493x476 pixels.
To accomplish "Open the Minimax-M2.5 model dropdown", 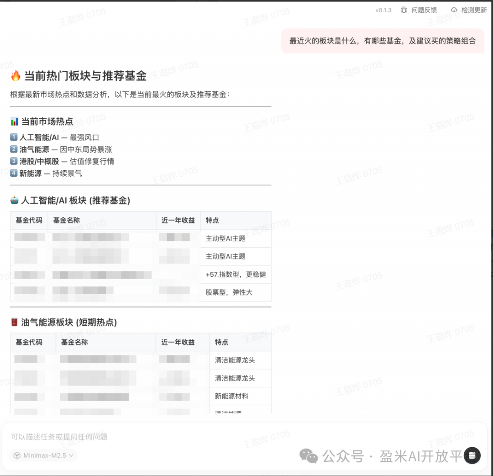I will tap(44, 455).
